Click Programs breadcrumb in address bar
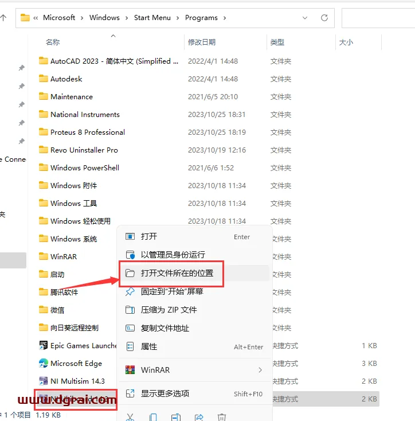Viewport: 415px width, 421px height. 201,18
